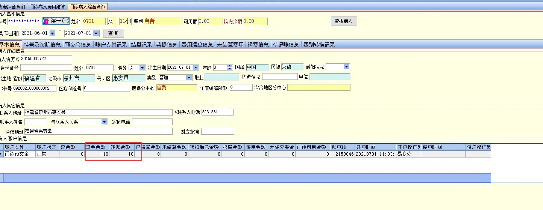Expand the 婚姻状况 dropdown
The height and width of the screenshot is (210, 543).
coord(347,67)
